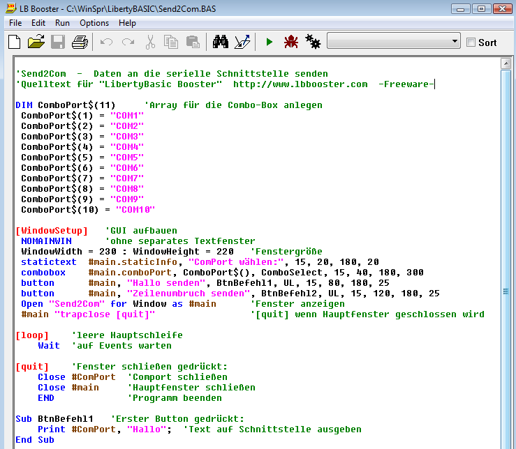Undo the last edit
This screenshot has width=516, height=449.
pyautogui.click(x=106, y=42)
